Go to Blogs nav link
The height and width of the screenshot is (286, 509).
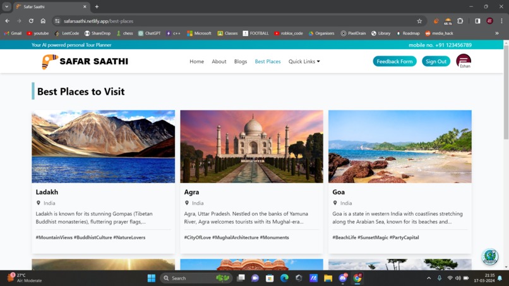pos(241,61)
